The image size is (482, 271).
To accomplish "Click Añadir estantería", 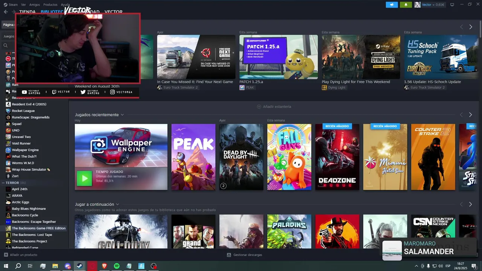I will [277, 107].
